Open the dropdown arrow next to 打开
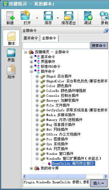Viewport: 109px width, 190px height. coord(37,18)
